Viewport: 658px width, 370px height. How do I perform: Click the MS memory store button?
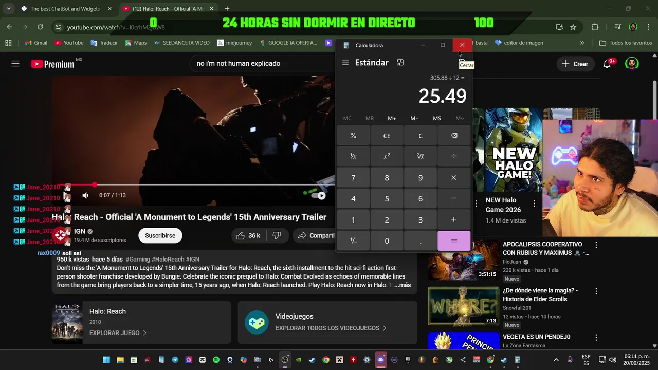(x=437, y=118)
